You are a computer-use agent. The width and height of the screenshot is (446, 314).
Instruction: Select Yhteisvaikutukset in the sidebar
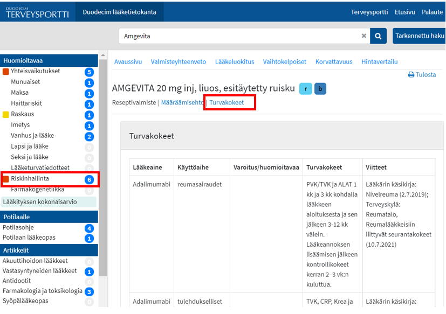[36, 71]
